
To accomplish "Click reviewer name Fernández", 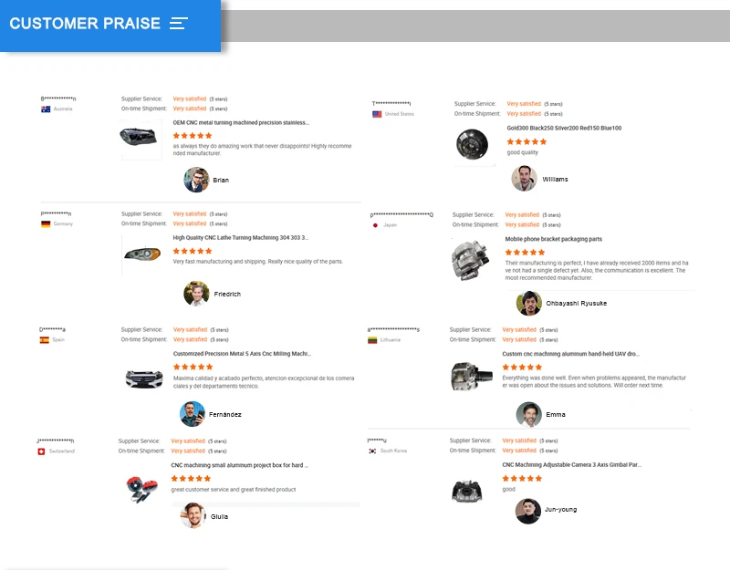I will click(225, 414).
